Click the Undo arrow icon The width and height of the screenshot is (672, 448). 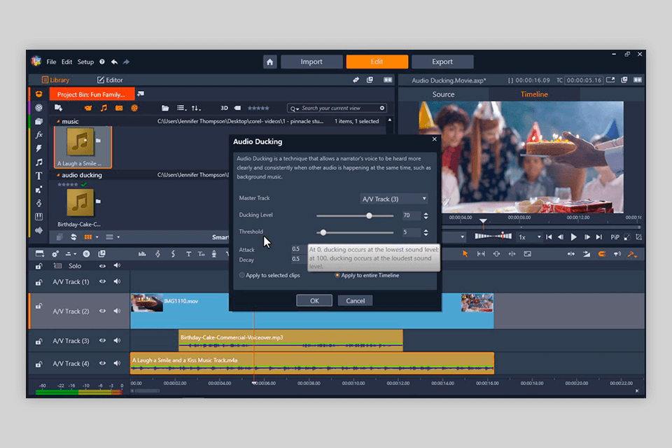[x=114, y=62]
